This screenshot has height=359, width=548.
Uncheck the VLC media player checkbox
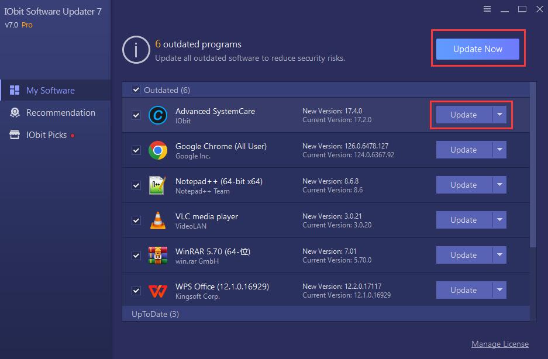click(136, 220)
